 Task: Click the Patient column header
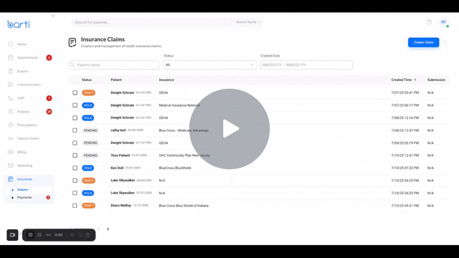point(116,80)
